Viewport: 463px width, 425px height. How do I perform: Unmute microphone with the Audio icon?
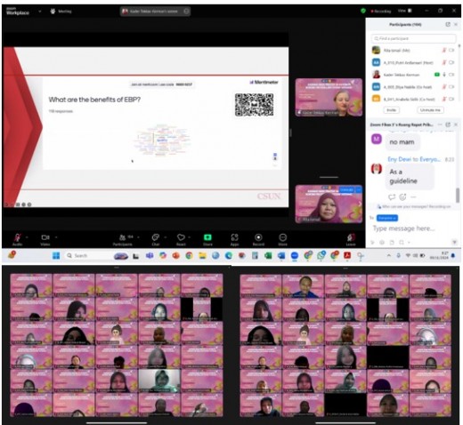coord(18,237)
